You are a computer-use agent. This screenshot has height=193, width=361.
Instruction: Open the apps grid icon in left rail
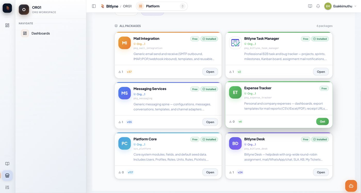pyautogui.click(x=7, y=25)
